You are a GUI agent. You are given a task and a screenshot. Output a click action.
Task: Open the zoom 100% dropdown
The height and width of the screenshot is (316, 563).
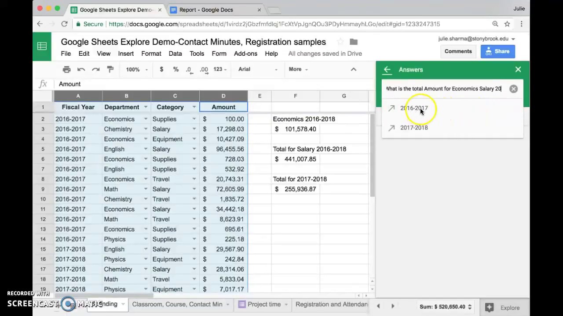pyautogui.click(x=136, y=69)
